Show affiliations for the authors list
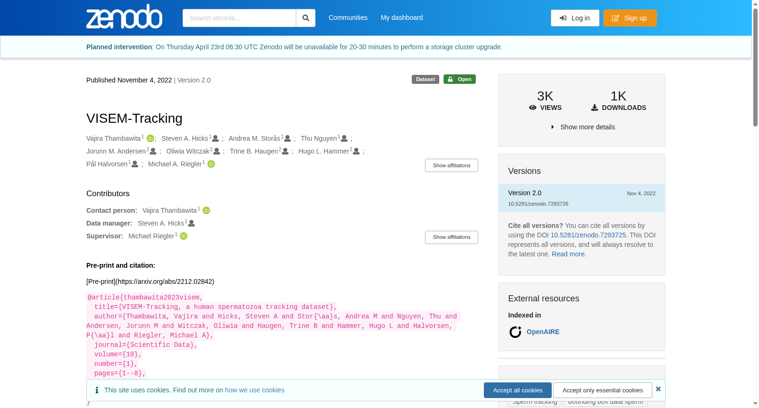The width and height of the screenshot is (759, 408). click(452, 165)
